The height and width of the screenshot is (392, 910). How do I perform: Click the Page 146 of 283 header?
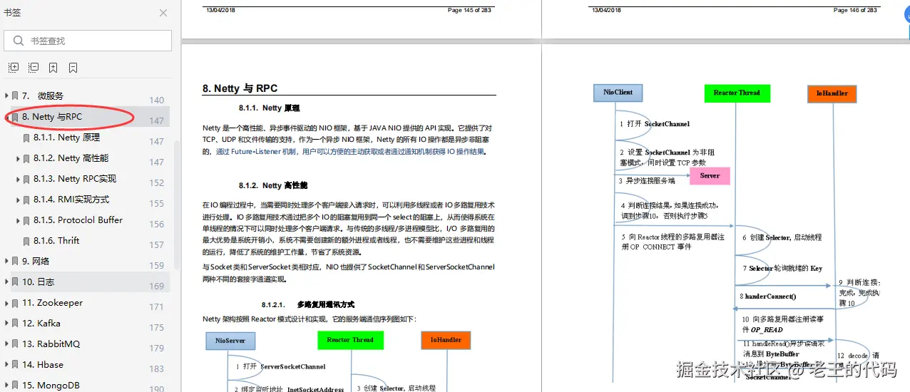[855, 10]
